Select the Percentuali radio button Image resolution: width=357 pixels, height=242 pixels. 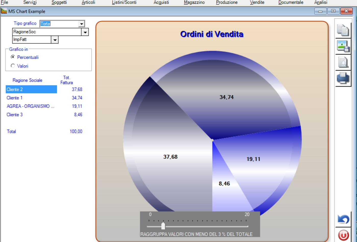pyautogui.click(x=13, y=57)
